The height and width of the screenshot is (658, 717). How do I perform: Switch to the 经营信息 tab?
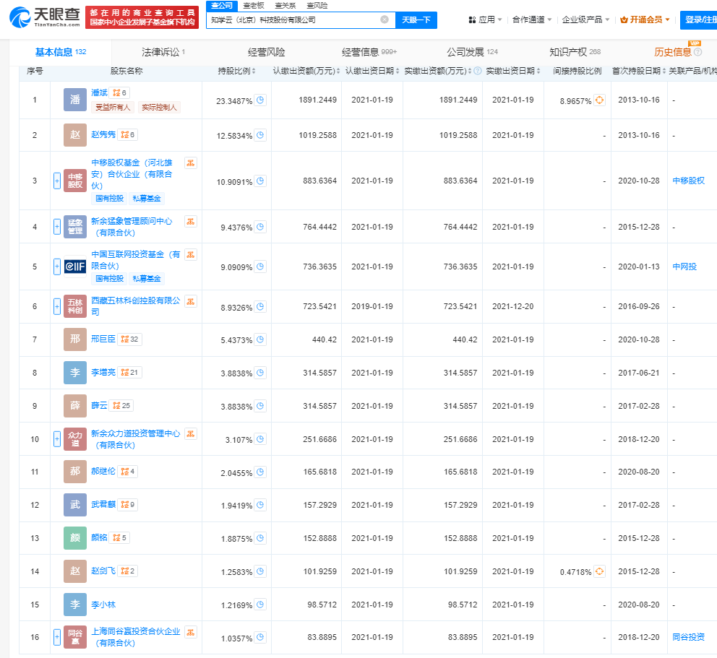(369, 52)
